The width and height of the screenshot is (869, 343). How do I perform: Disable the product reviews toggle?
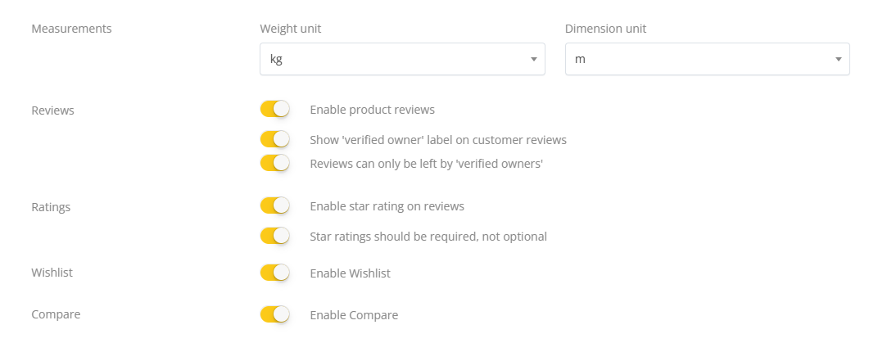pos(274,109)
